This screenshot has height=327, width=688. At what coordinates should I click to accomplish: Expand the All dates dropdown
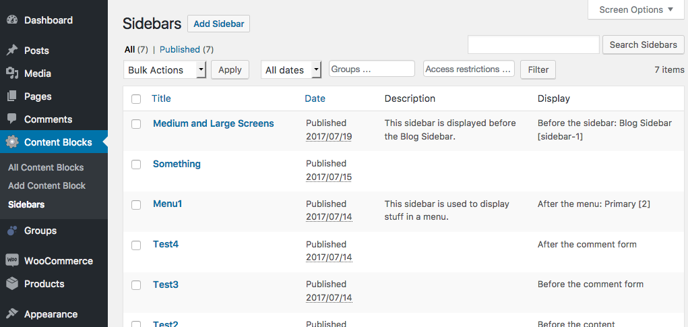[x=291, y=70]
